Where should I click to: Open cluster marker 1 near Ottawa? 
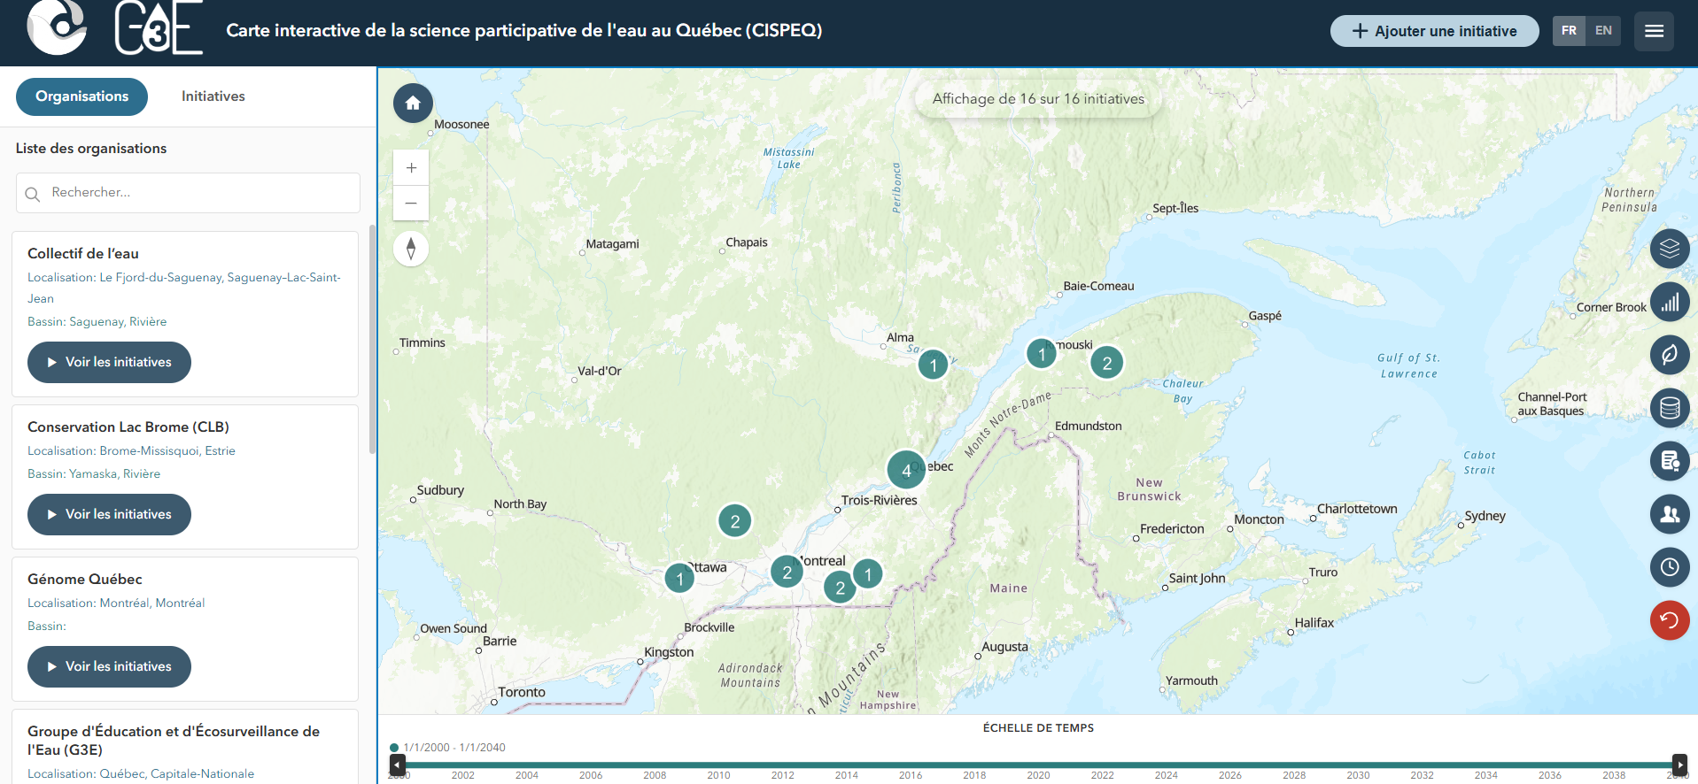coord(679,579)
